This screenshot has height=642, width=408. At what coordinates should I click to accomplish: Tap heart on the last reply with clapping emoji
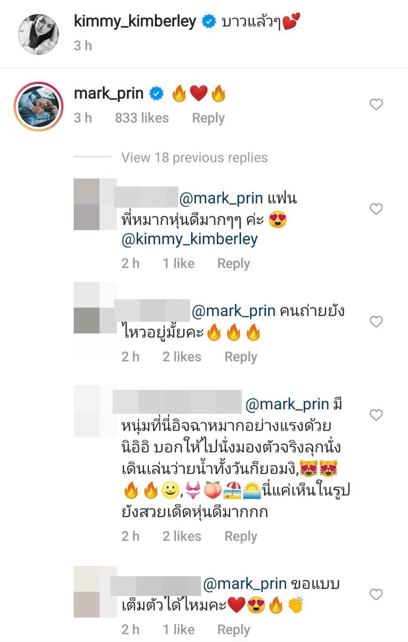376,595
